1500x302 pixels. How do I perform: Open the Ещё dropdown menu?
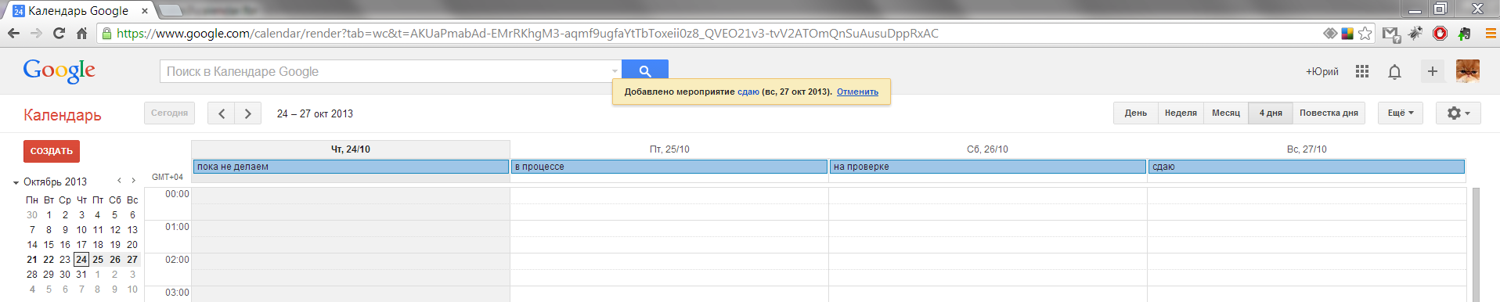(x=1401, y=113)
